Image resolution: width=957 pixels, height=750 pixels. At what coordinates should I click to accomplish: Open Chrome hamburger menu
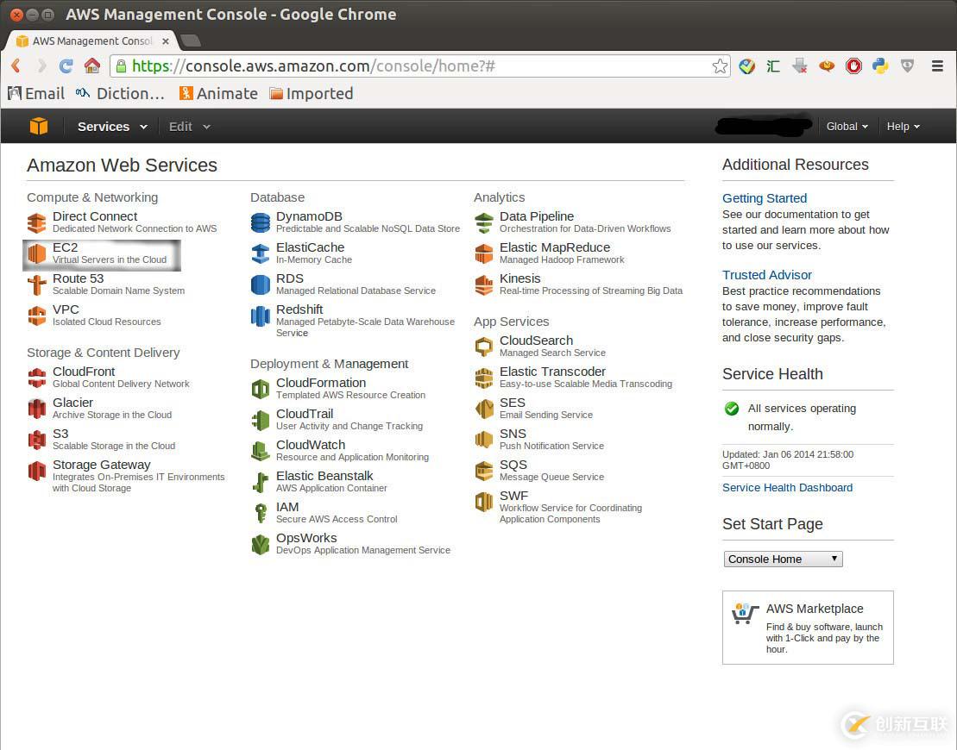pos(937,66)
